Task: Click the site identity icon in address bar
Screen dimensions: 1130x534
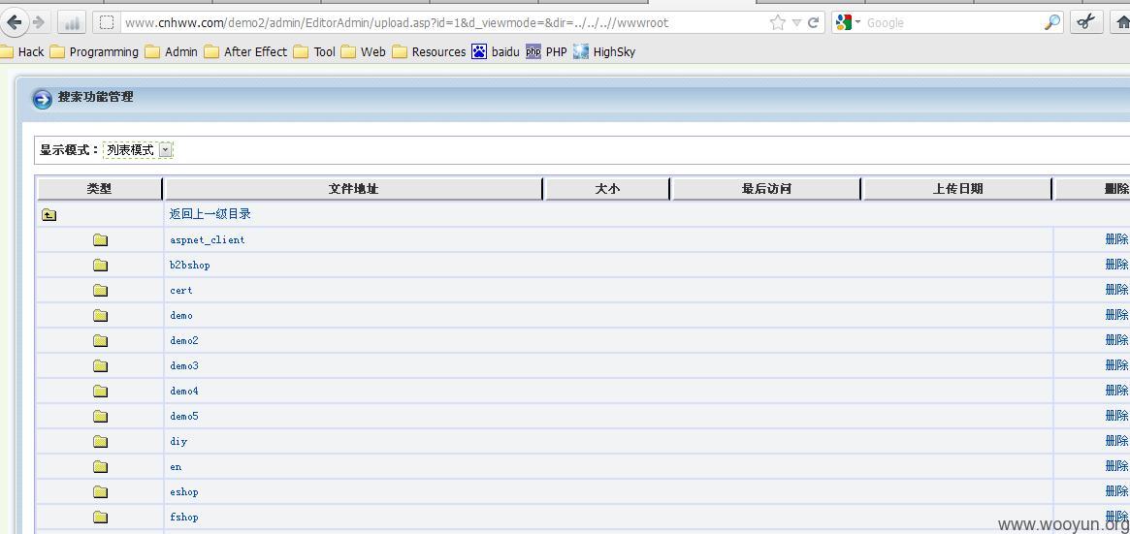Action: click(108, 23)
